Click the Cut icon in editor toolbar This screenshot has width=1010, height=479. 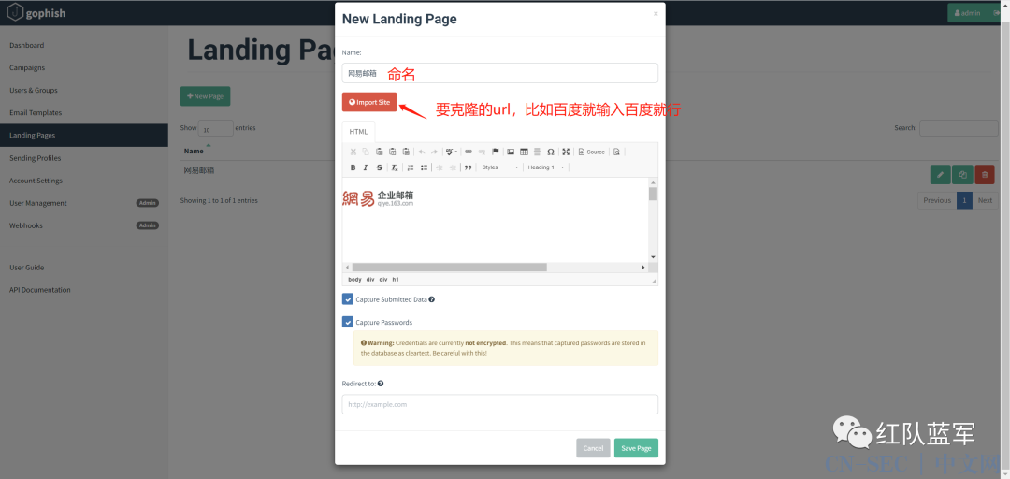click(353, 152)
